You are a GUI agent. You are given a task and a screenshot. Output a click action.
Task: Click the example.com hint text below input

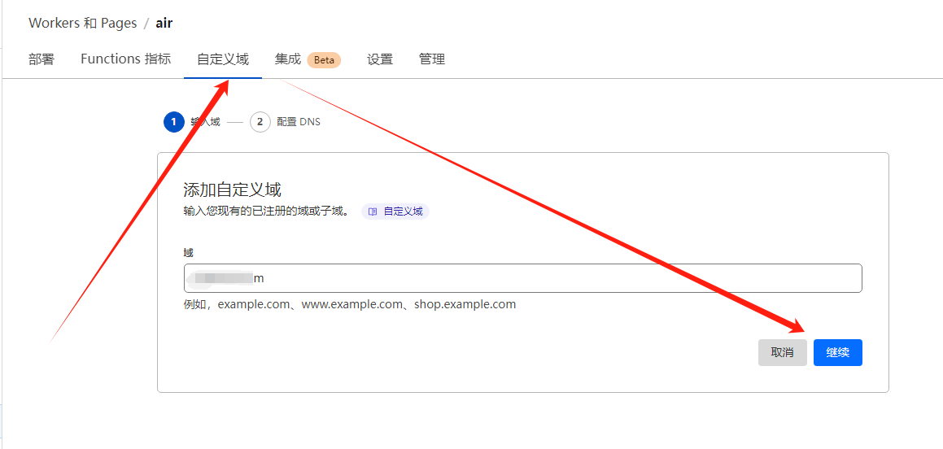350,304
